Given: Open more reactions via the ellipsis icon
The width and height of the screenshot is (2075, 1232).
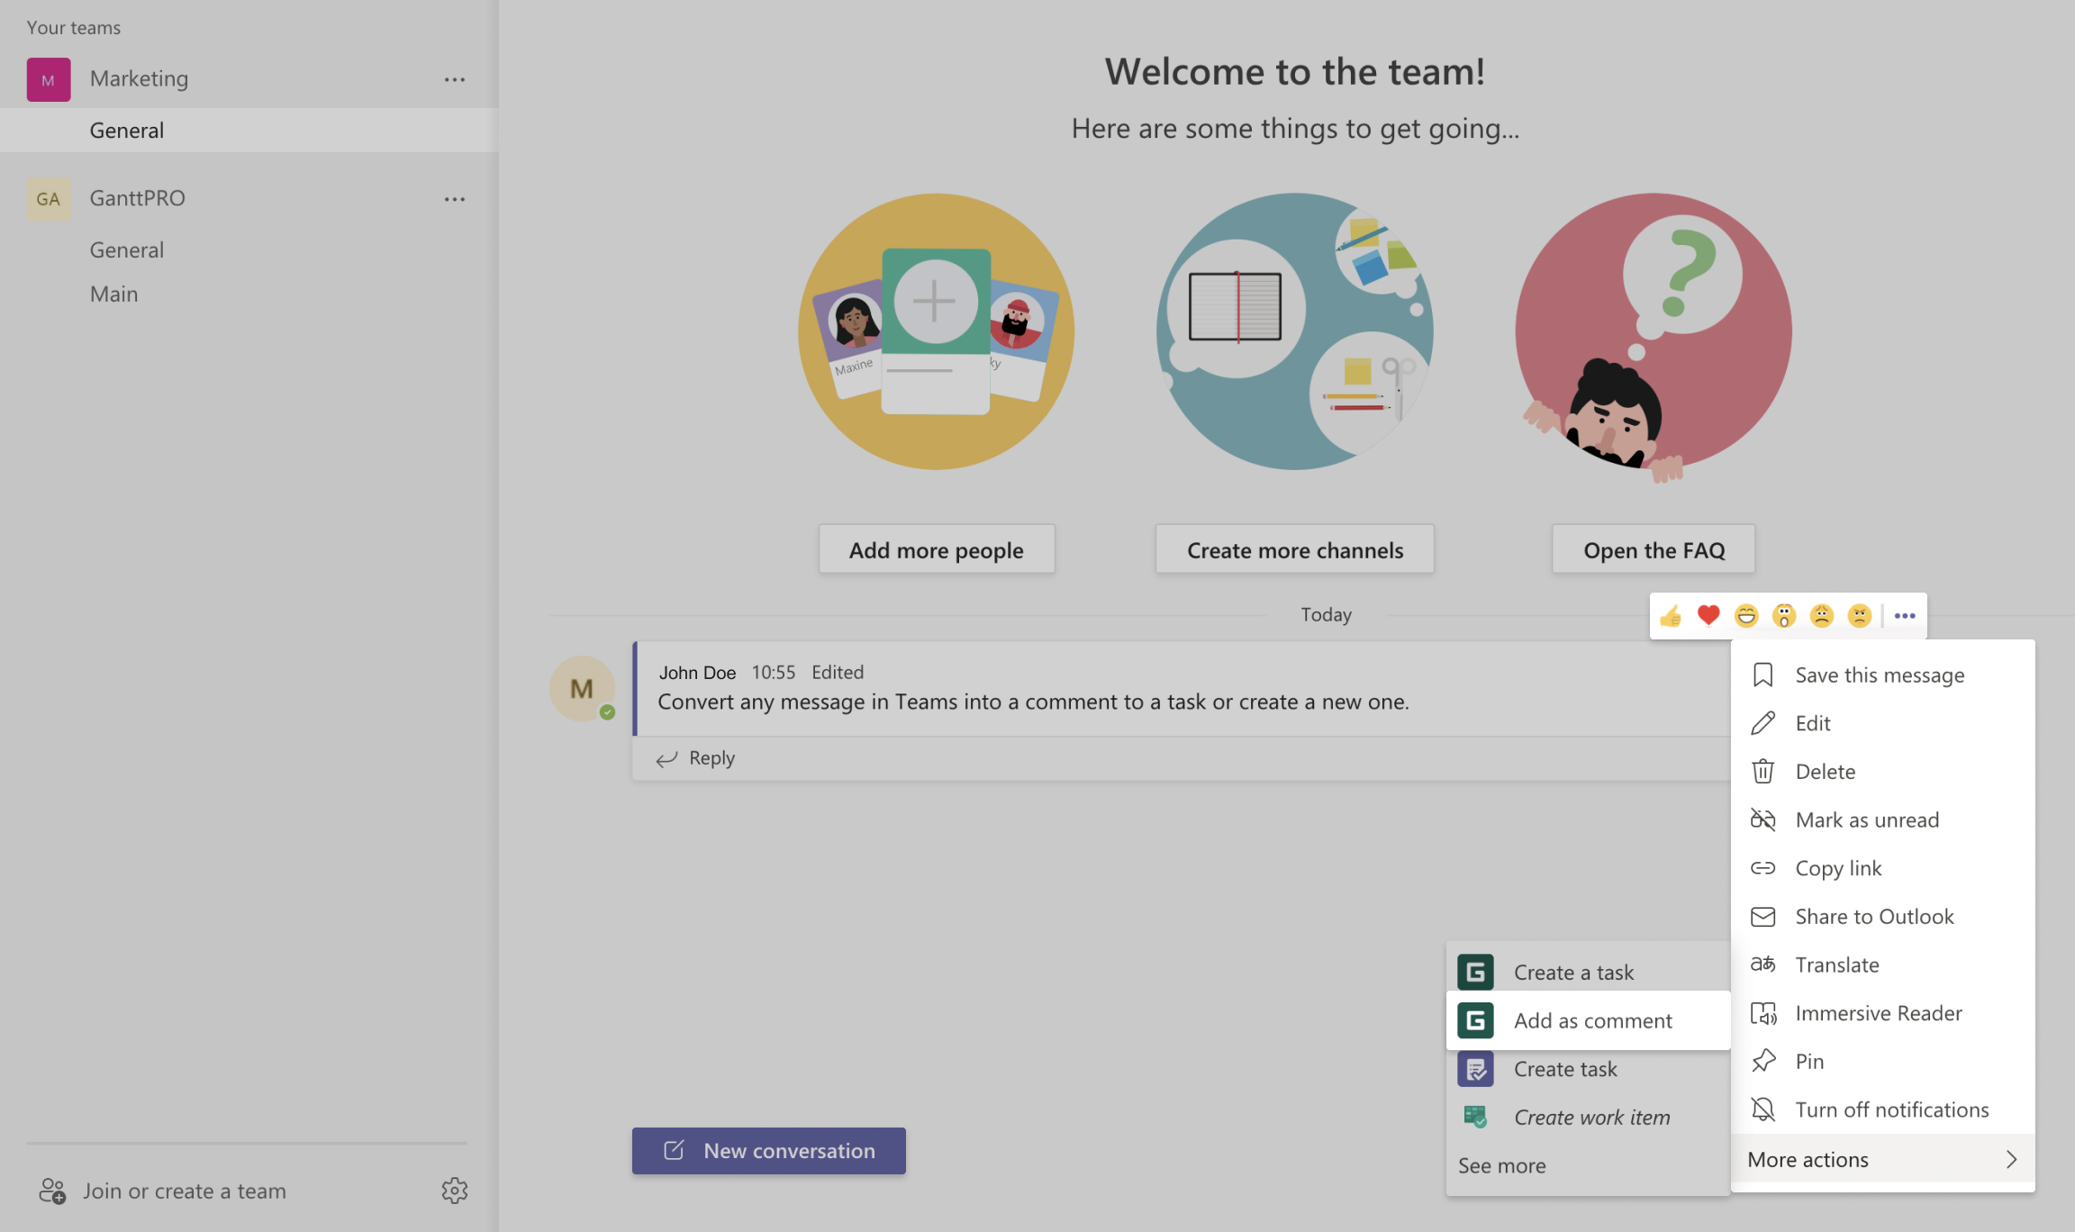Looking at the screenshot, I should 1905,615.
